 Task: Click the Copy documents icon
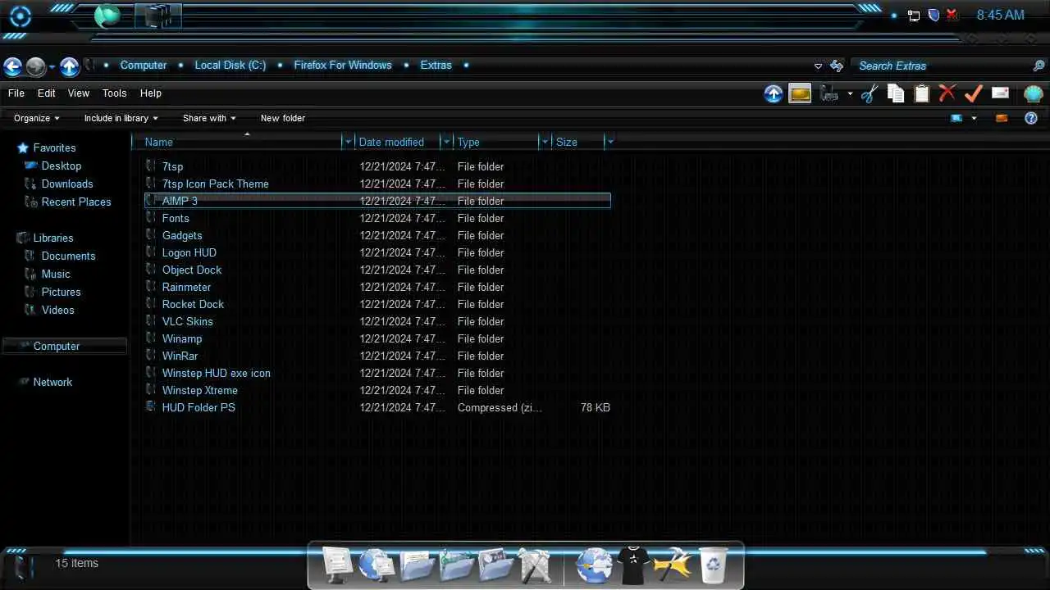pos(896,94)
